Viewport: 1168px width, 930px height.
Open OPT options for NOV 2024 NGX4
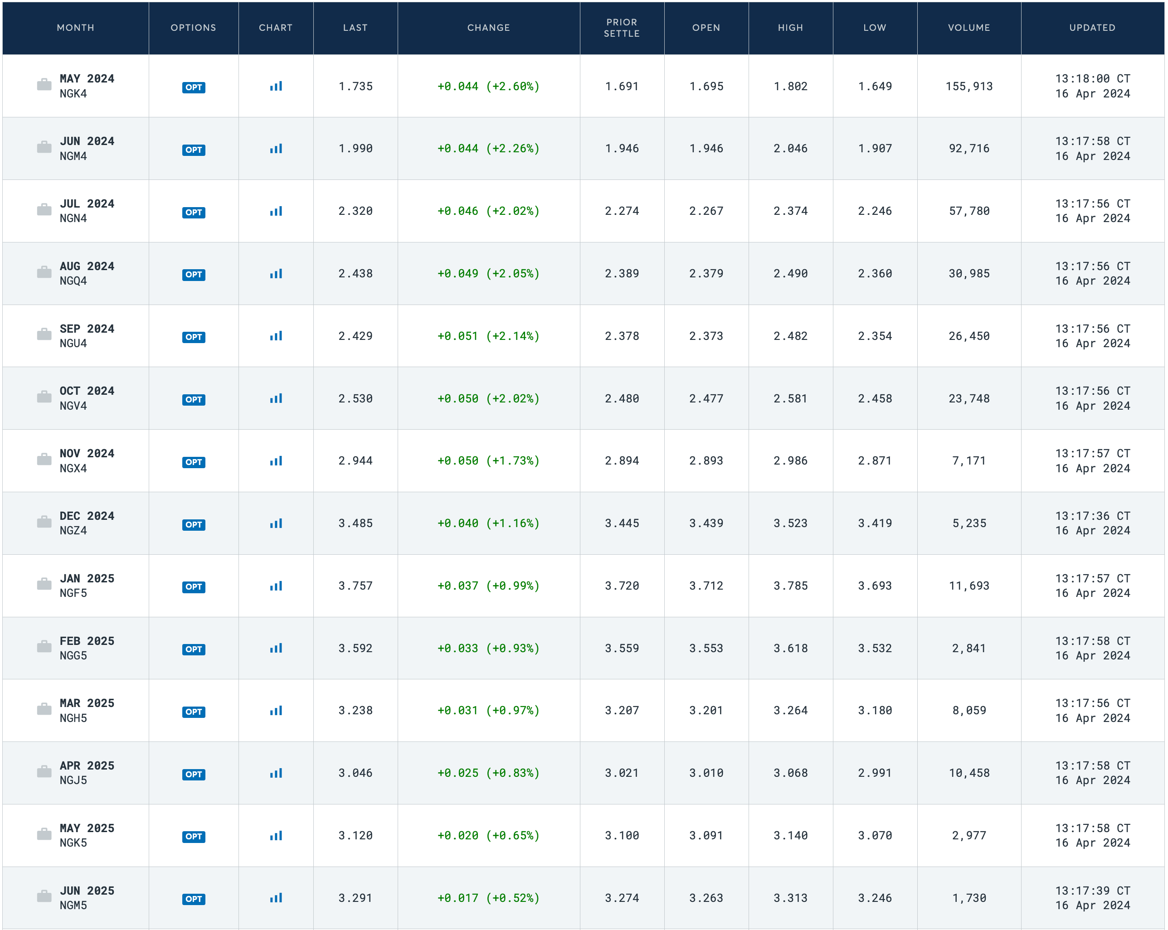pyautogui.click(x=194, y=462)
